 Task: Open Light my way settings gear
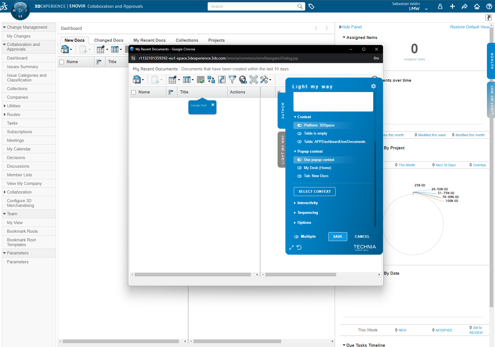coord(373,86)
